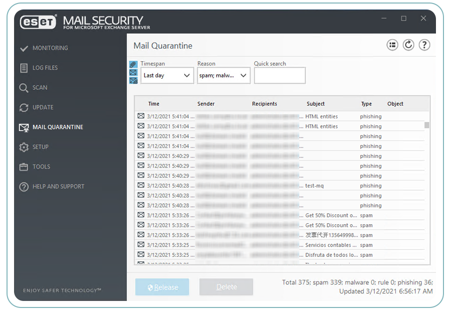This screenshot has height=311, width=450.
Task: Close the ESET Mail Security window
Action: (x=423, y=19)
